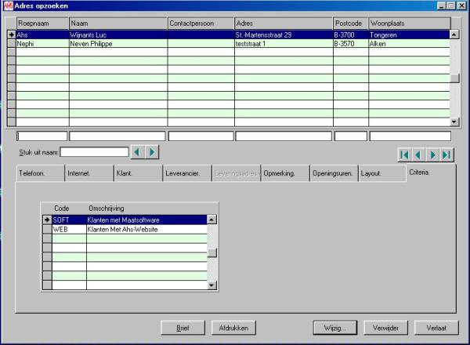Screen dimensions: 470x345
Task: Click the 'Nephi' roepnaam cell
Action: (x=42, y=43)
